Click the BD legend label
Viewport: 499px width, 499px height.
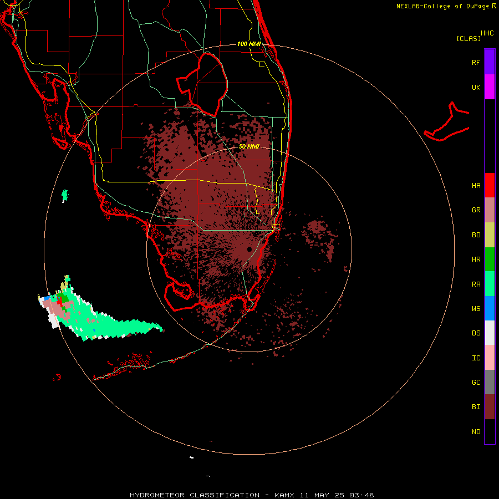[476, 235]
